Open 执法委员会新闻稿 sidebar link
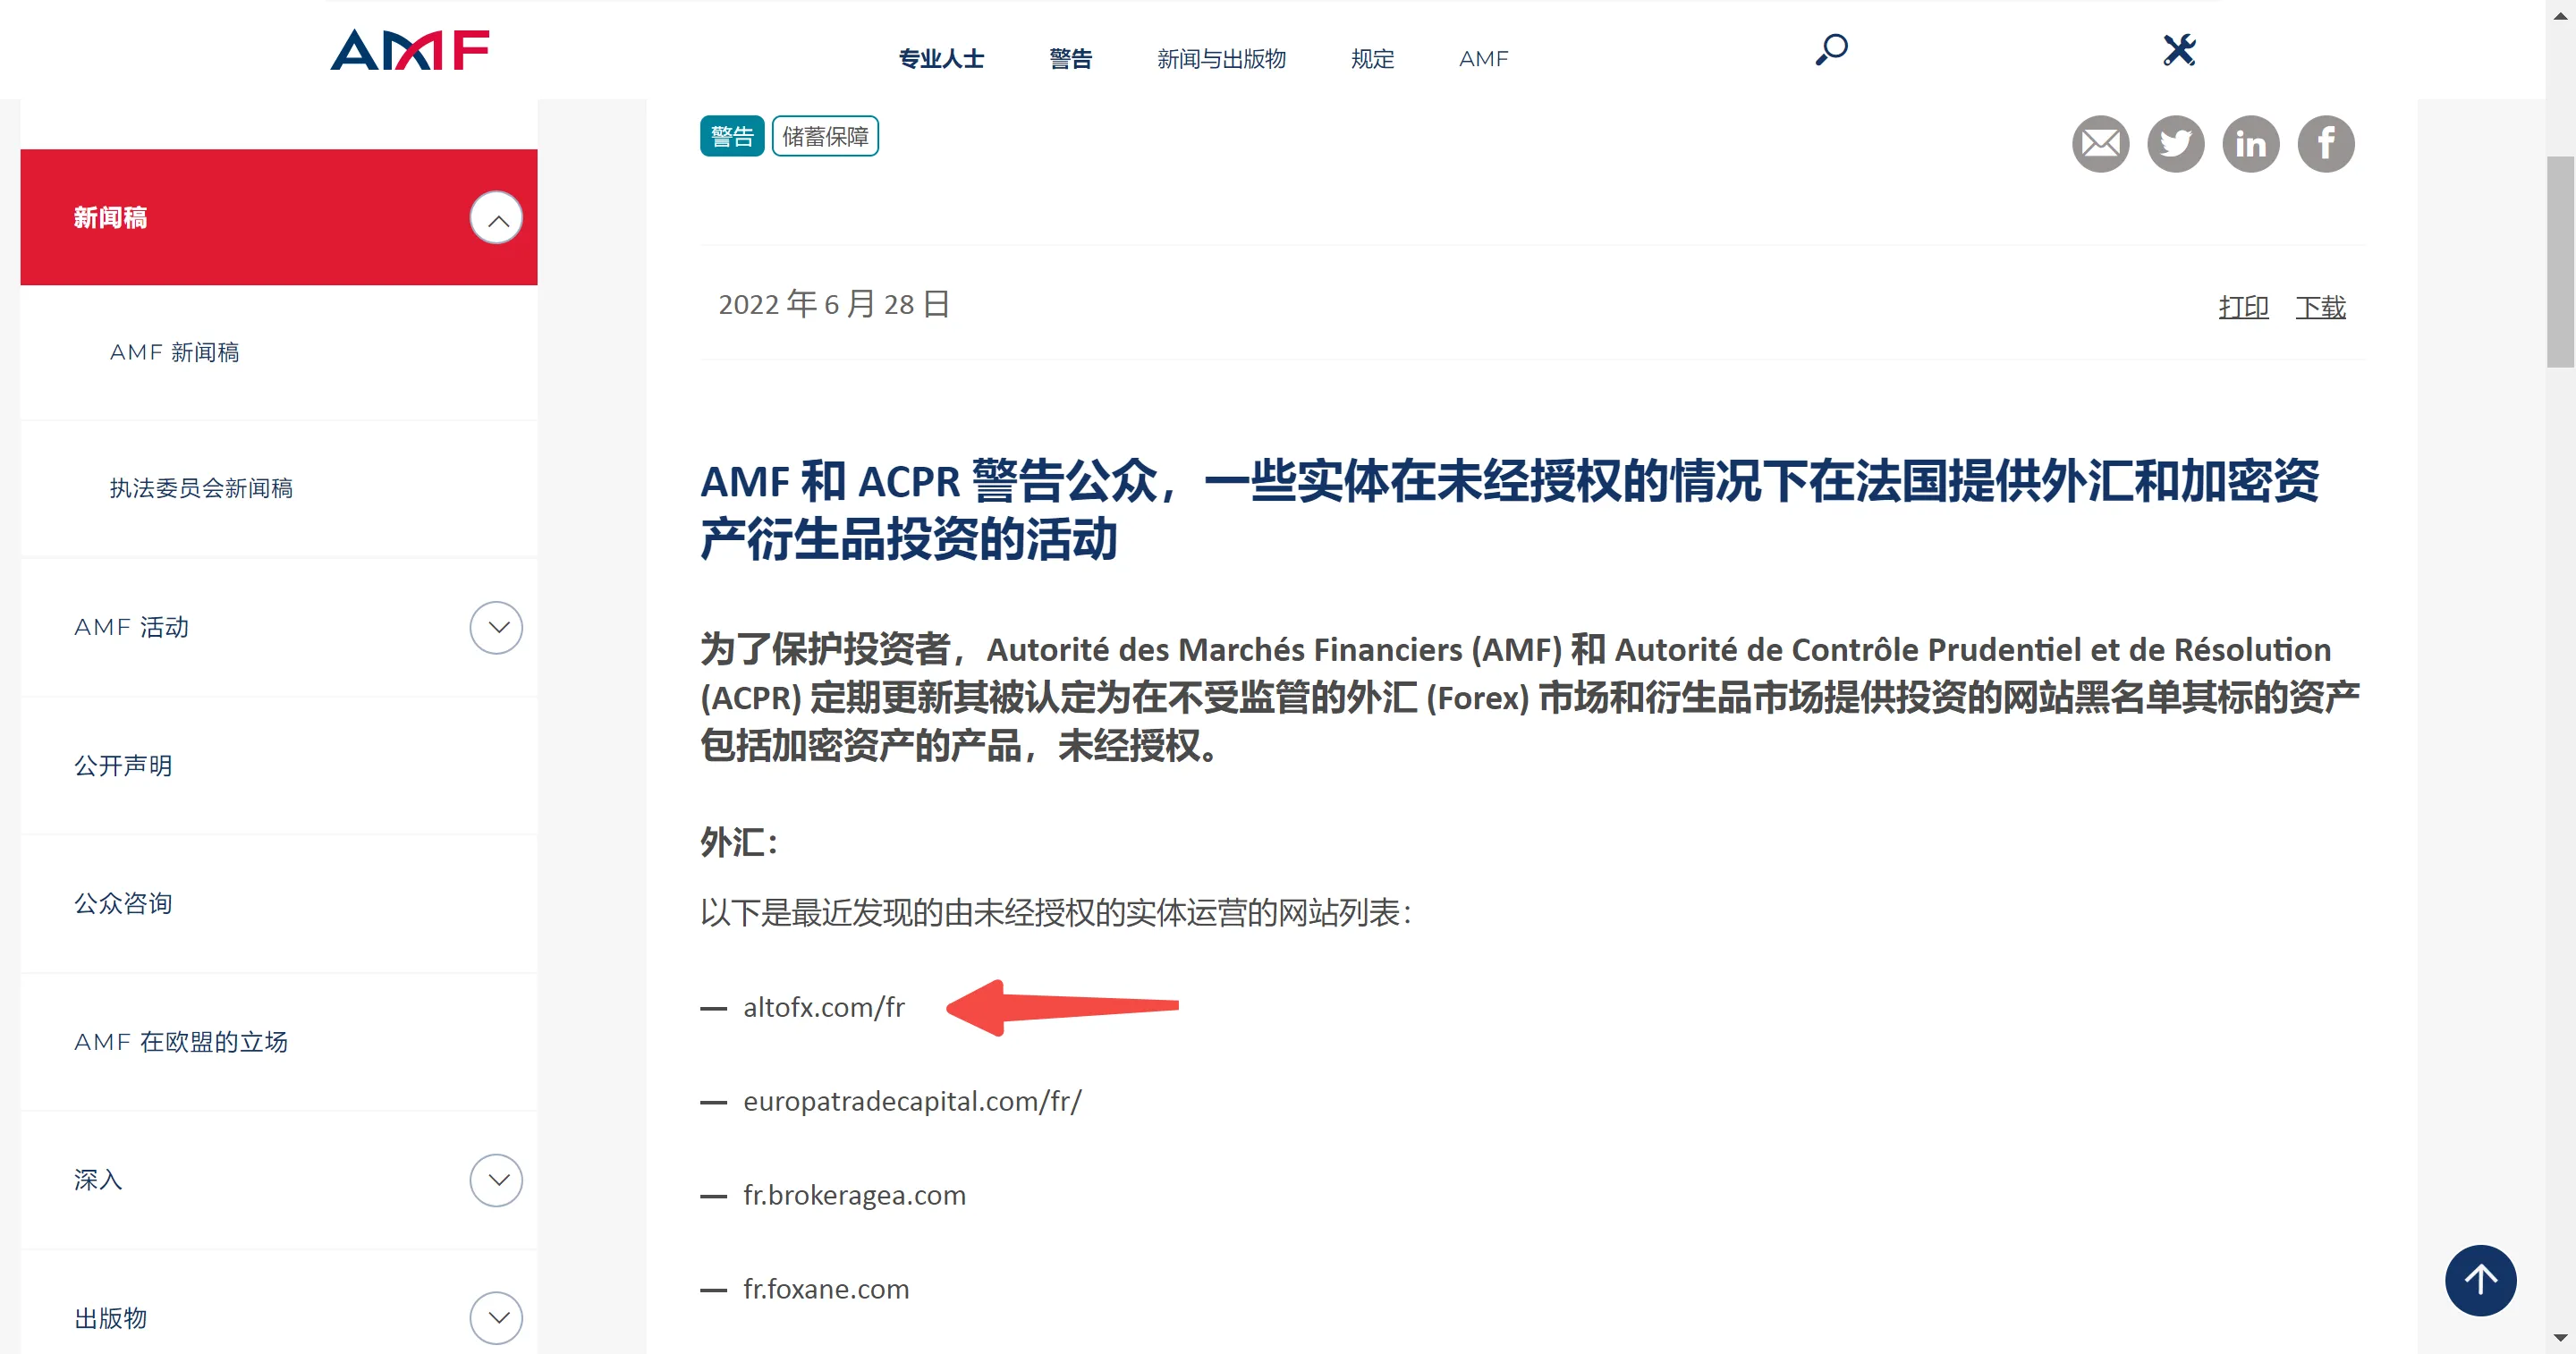Image resolution: width=2576 pixels, height=1354 pixels. (x=201, y=488)
